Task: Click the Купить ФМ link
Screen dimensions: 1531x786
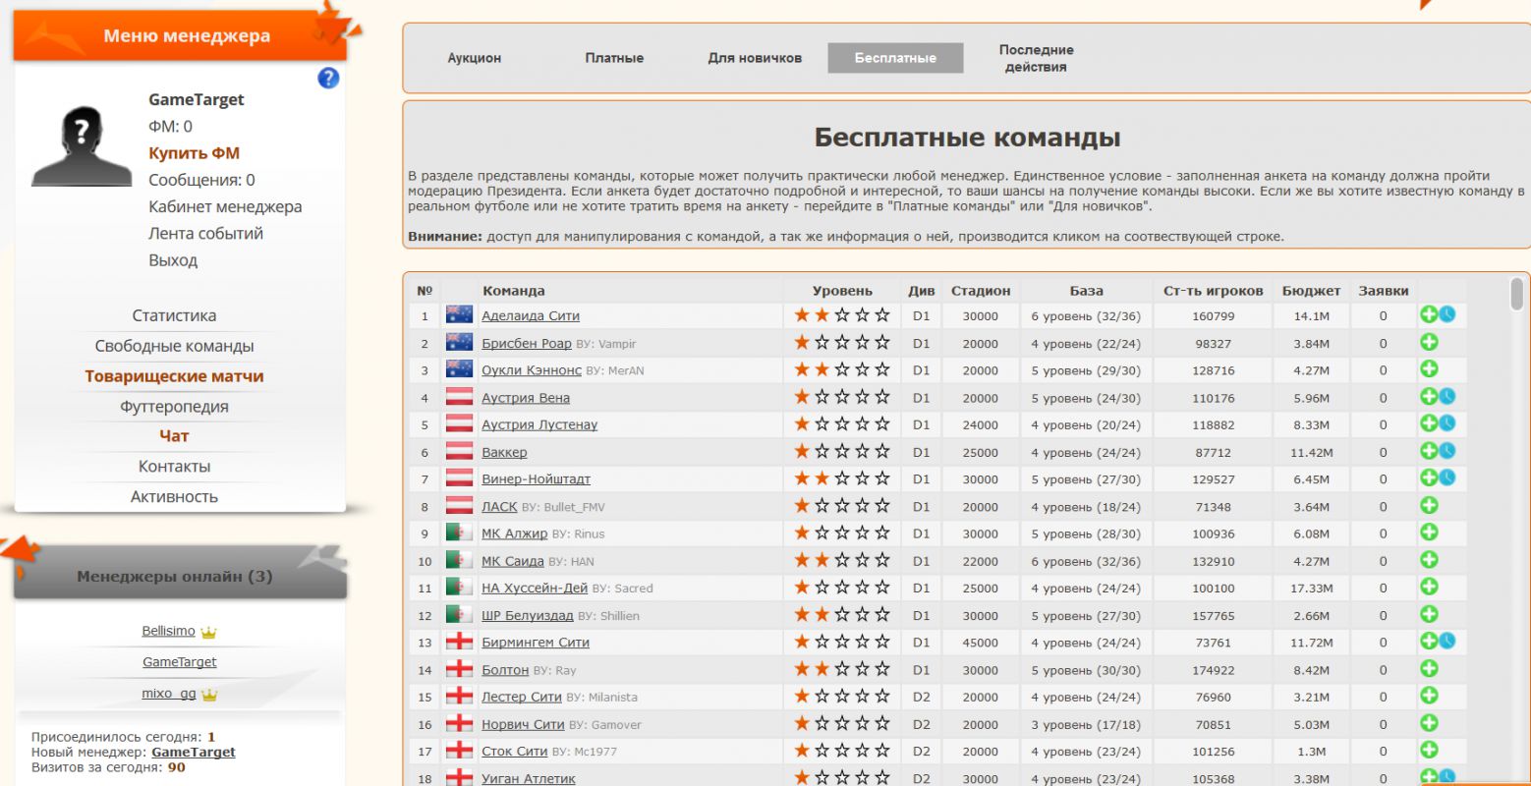Action: [194, 153]
